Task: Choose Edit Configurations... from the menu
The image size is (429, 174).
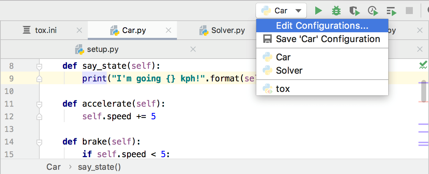Action: click(322, 26)
